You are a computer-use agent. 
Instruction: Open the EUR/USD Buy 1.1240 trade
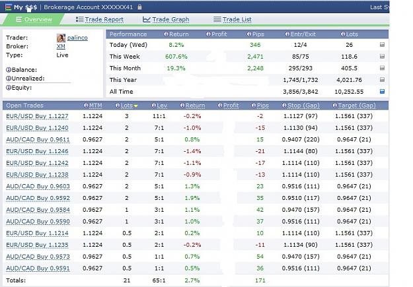pos(37,128)
